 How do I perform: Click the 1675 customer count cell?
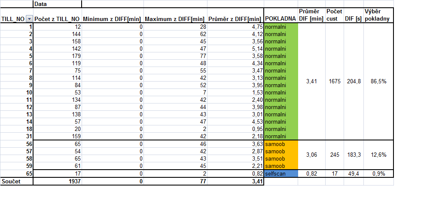[333, 81]
